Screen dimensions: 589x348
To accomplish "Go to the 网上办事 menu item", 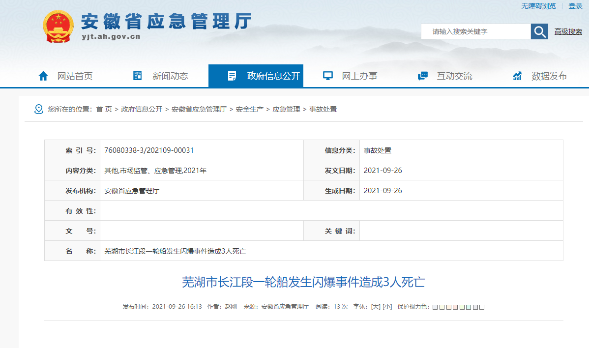I will (x=359, y=76).
